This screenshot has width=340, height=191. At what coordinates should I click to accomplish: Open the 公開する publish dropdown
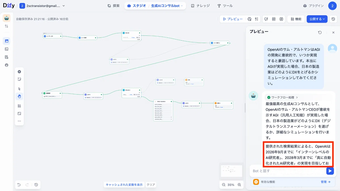pyautogui.click(x=317, y=19)
